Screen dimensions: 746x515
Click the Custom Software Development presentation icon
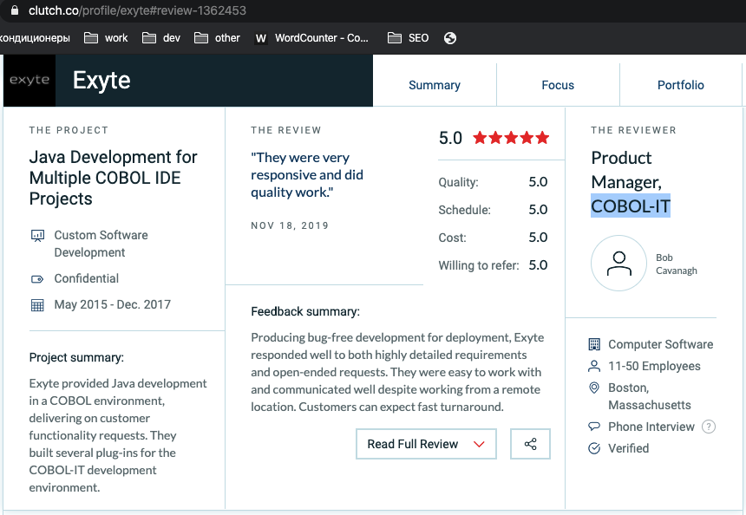coord(37,235)
